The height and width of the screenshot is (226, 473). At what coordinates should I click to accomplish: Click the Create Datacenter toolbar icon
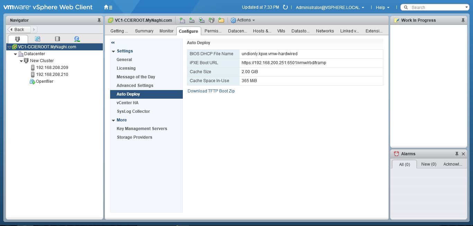182,20
